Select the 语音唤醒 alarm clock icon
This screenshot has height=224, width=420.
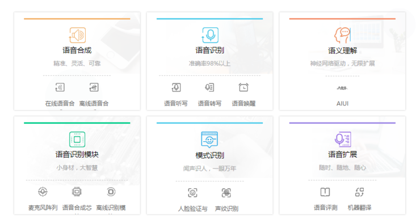(243, 87)
